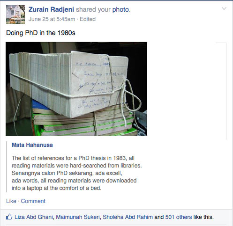View edit history via 'Edited' link
233x226 pixels.
click(88, 19)
